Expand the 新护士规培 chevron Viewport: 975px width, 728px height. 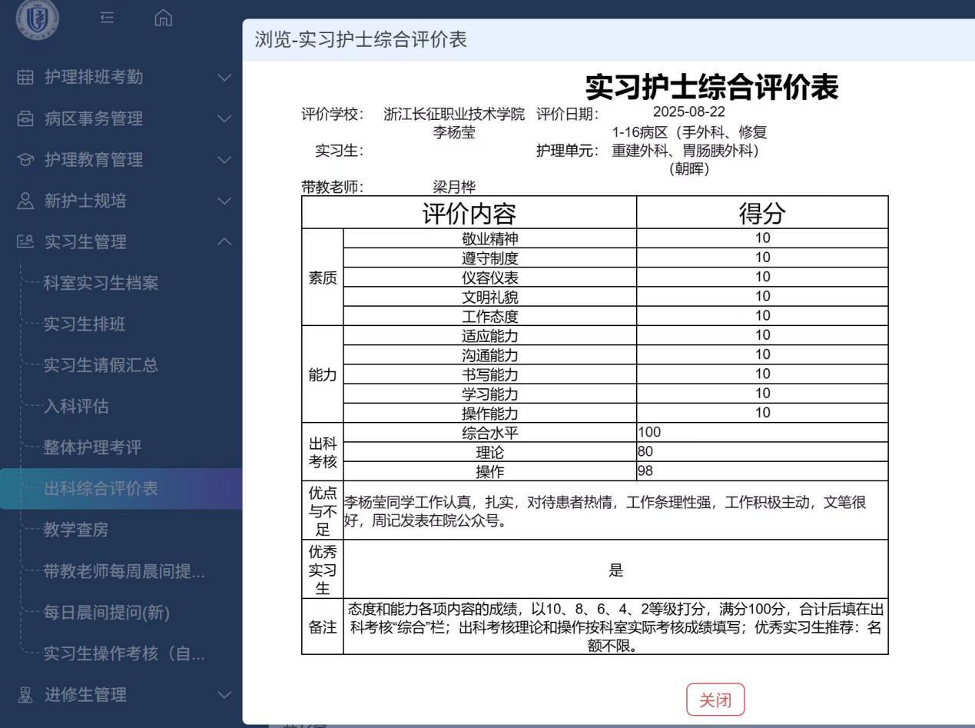[224, 201]
